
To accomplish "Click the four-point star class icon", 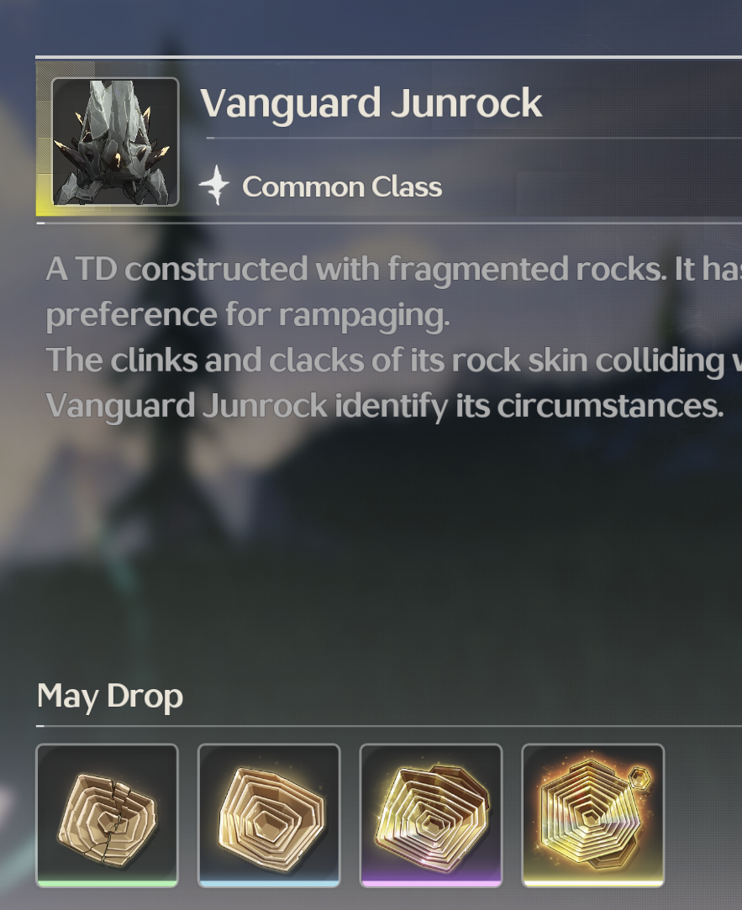I will pyautogui.click(x=214, y=186).
